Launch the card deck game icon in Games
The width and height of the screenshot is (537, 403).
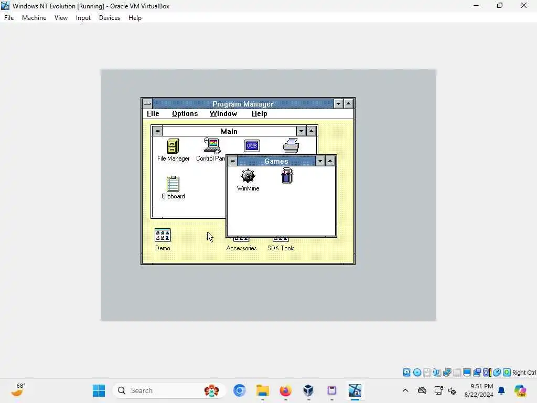click(x=287, y=176)
